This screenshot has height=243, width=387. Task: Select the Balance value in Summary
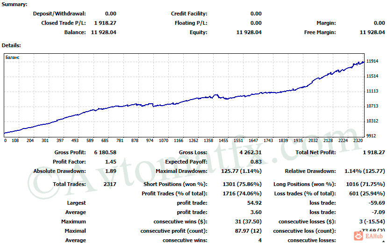(104, 32)
